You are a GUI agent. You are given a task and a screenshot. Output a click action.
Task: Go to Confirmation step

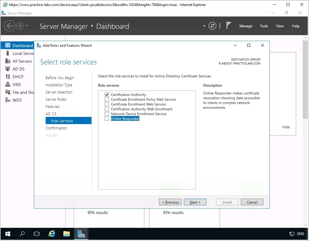[x=56, y=128]
